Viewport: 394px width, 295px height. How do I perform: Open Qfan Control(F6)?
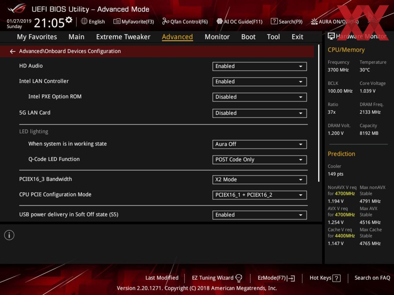point(185,22)
